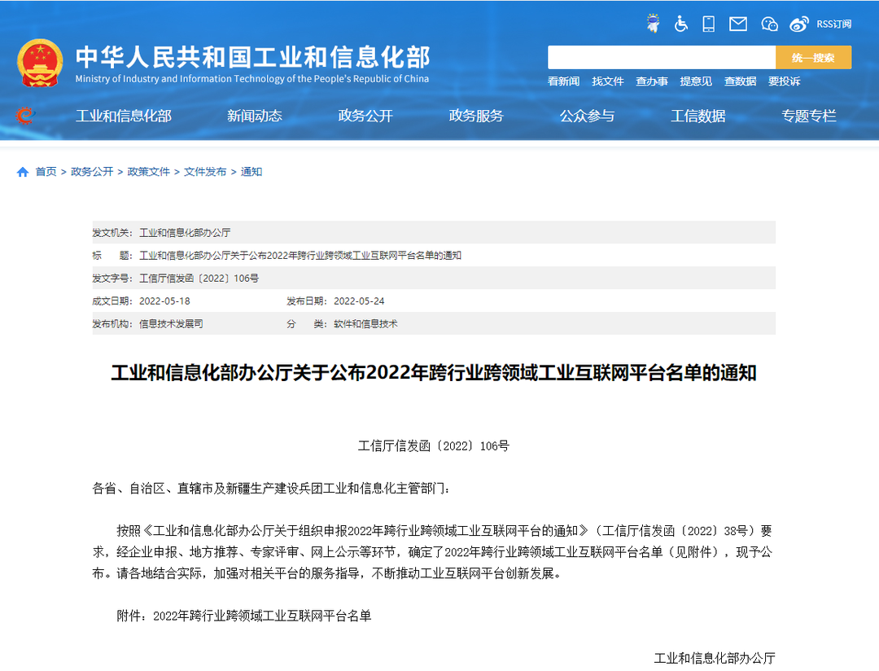
Task: Open the 新闻动态 menu
Action: [x=256, y=116]
